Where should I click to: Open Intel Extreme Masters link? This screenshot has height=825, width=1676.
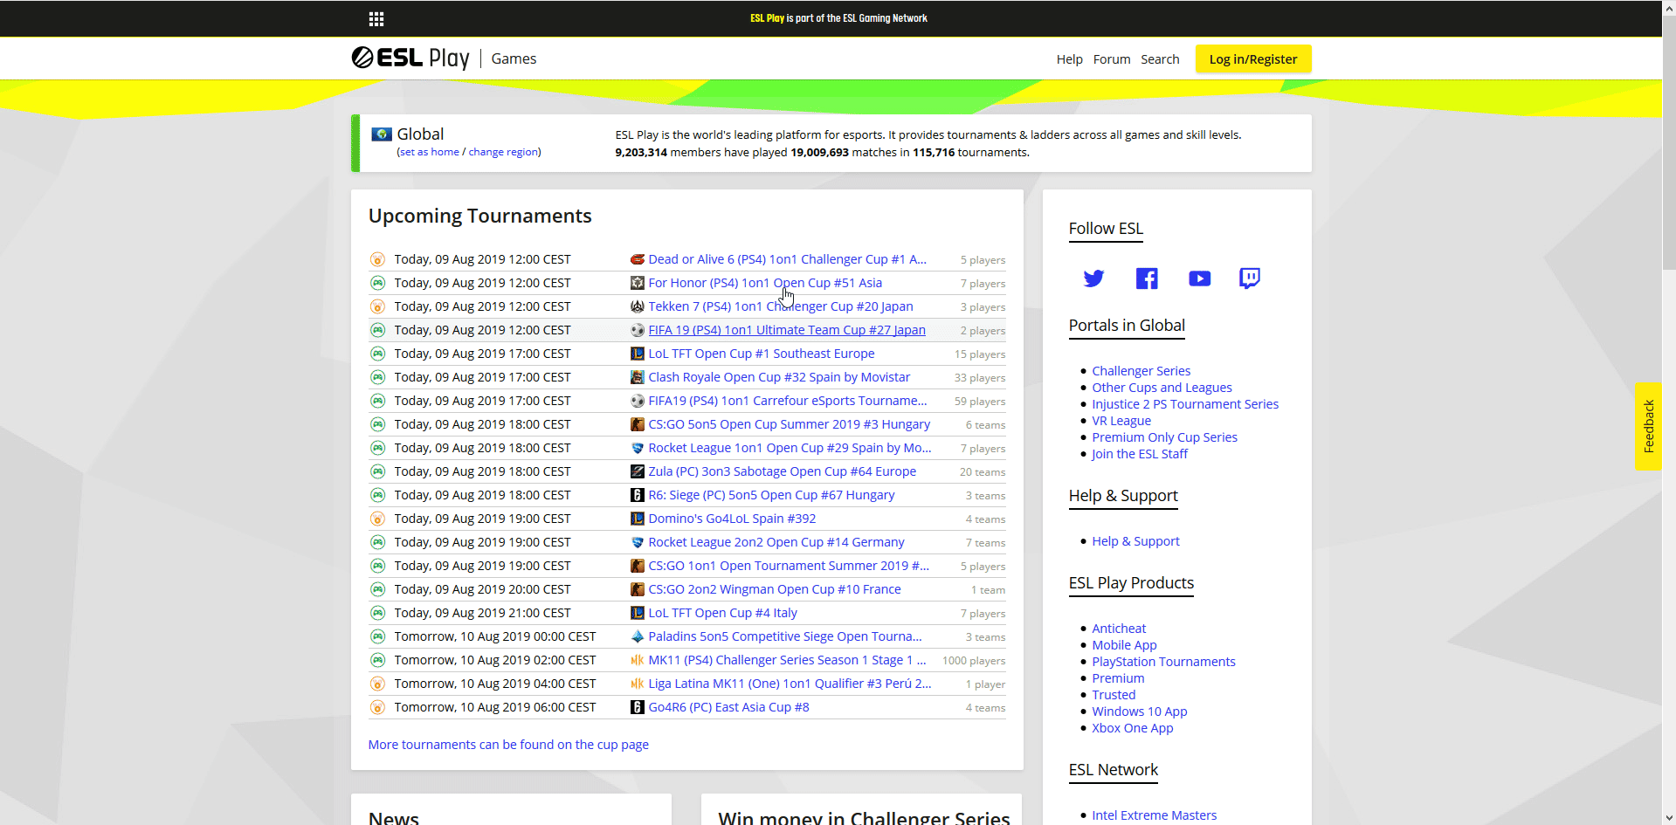pos(1154,815)
